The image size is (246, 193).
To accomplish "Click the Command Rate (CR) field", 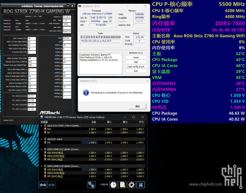I will (32, 52).
